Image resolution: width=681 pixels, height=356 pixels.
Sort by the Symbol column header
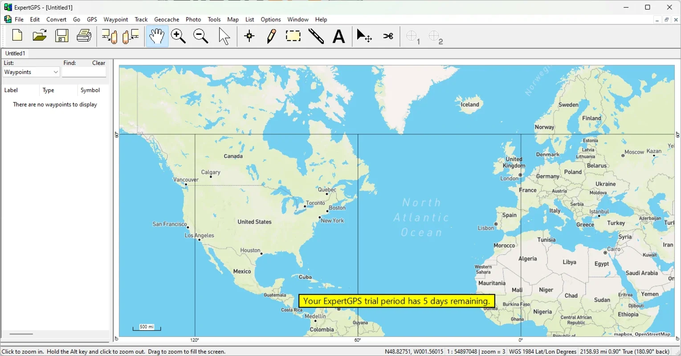93,90
